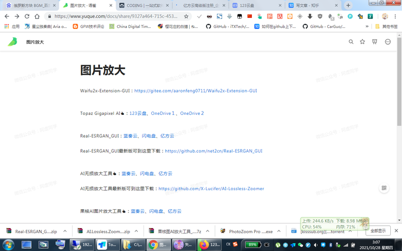Open the 123云盘 link for Topaz Gigapixel

pyautogui.click(x=138, y=113)
